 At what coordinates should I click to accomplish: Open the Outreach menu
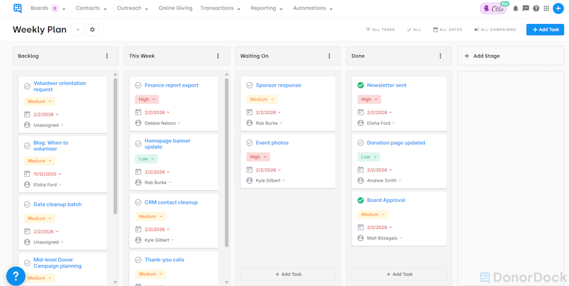click(133, 8)
